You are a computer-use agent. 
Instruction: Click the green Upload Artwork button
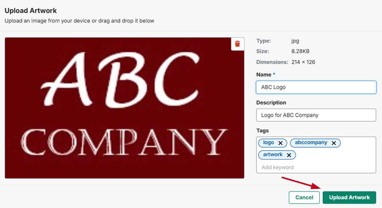coord(349,197)
